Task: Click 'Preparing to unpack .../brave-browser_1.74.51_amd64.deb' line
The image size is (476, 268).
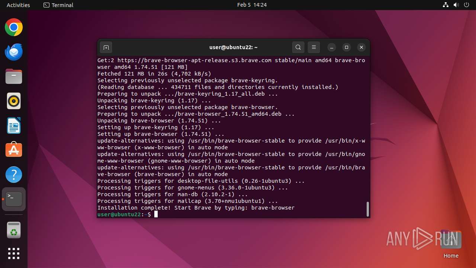Action: click(x=196, y=114)
